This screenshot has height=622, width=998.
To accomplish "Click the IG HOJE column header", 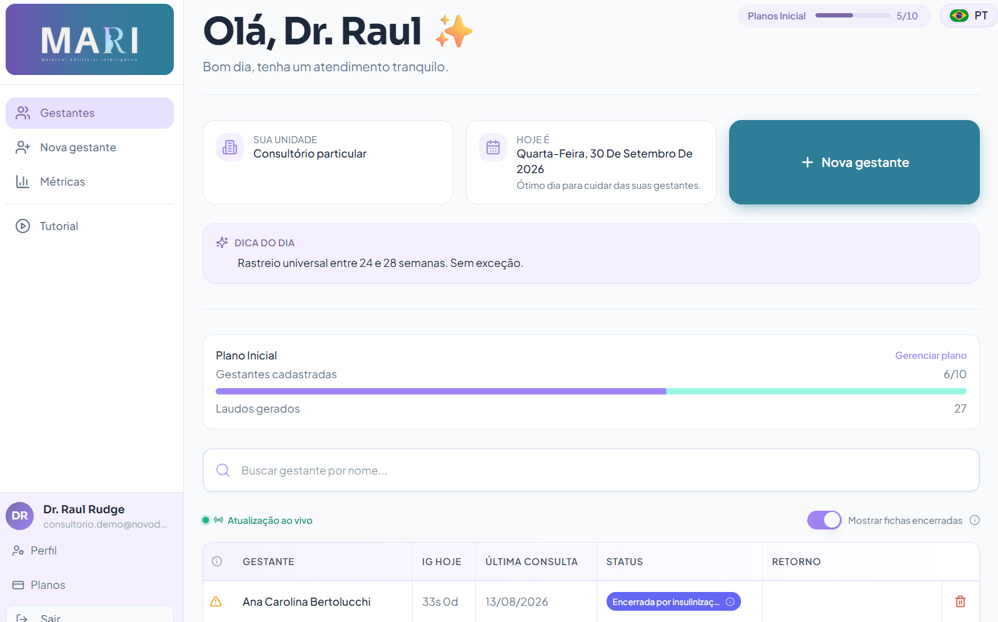I will (441, 562).
